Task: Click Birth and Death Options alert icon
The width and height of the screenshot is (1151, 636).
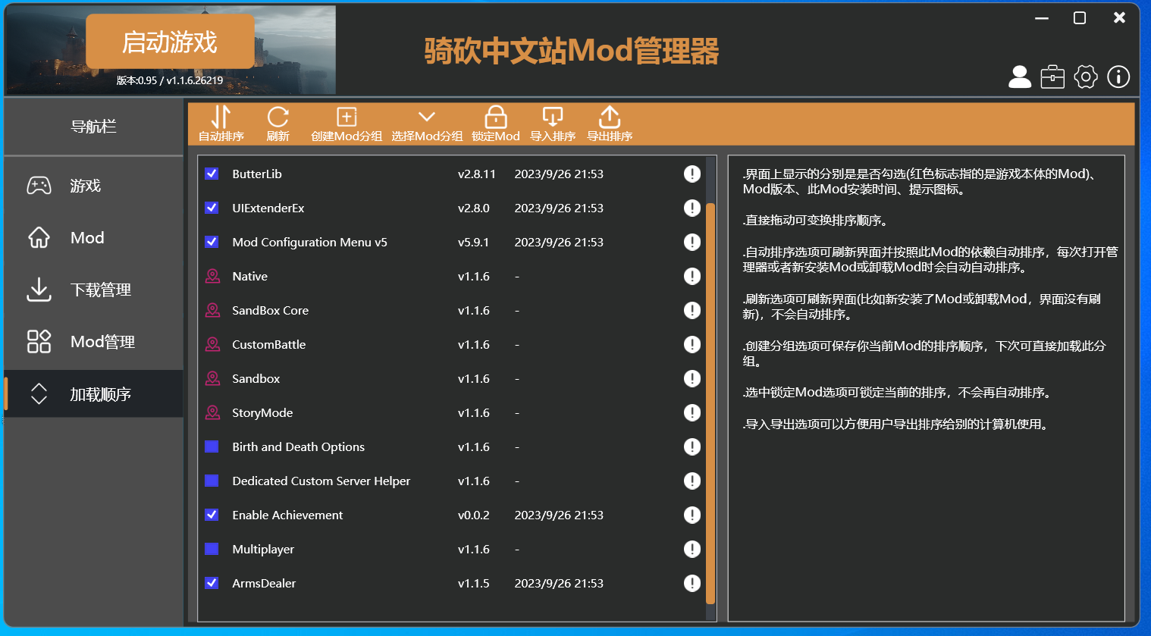Action: [692, 446]
